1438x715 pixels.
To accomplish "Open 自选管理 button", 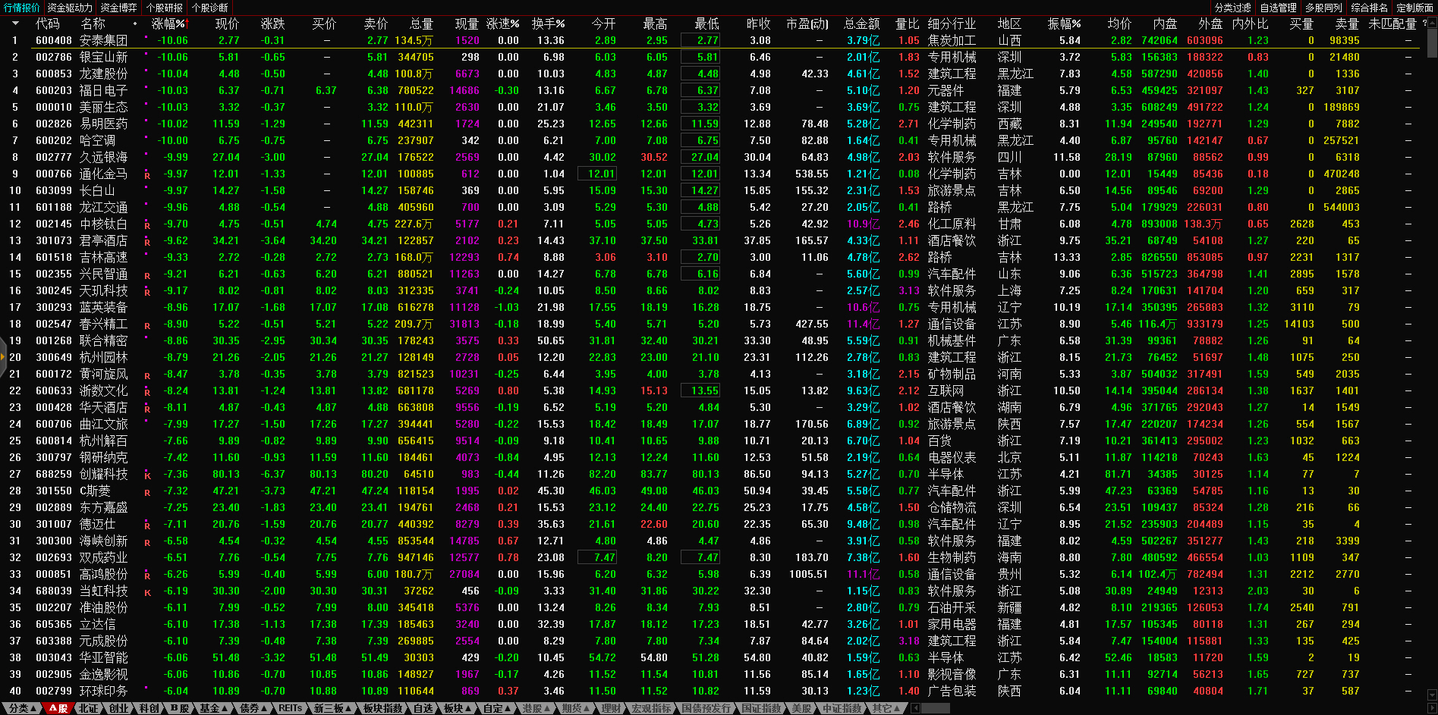I will pos(1278,8).
